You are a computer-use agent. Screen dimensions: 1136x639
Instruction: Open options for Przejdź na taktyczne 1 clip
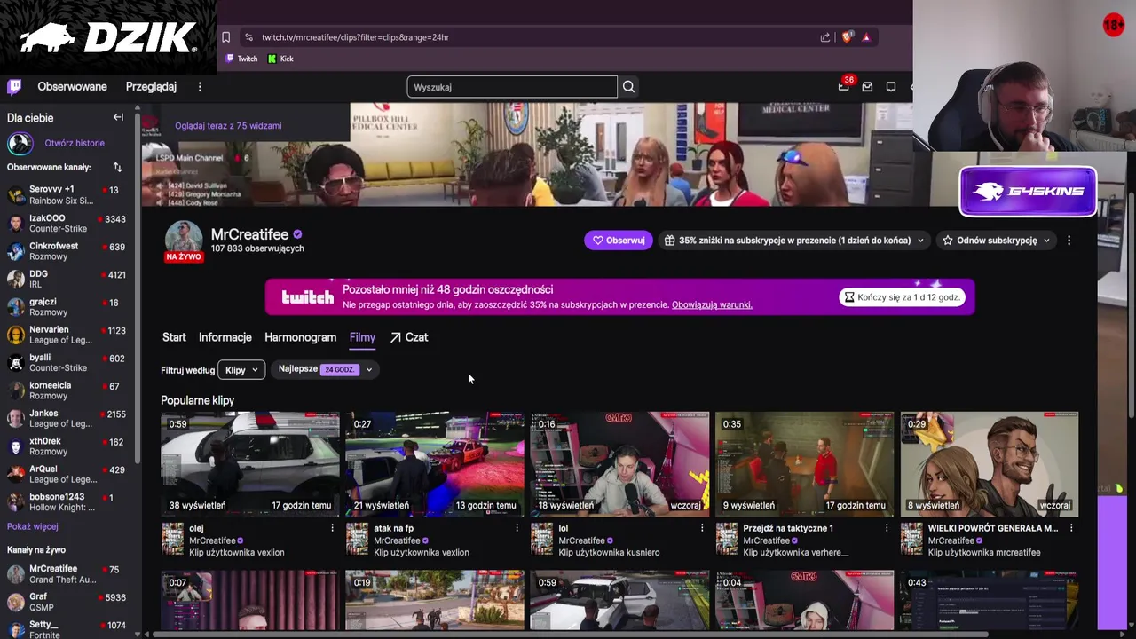[x=886, y=528]
